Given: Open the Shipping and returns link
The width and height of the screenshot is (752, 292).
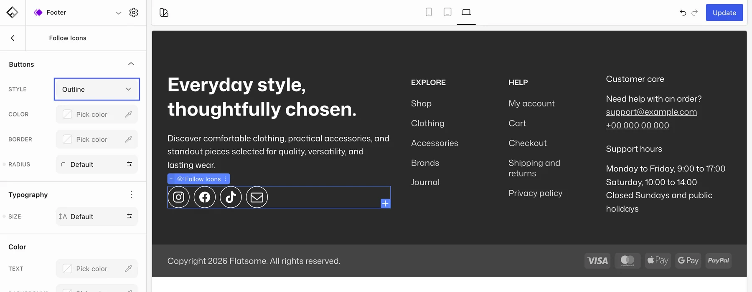Looking at the screenshot, I should click(534, 168).
